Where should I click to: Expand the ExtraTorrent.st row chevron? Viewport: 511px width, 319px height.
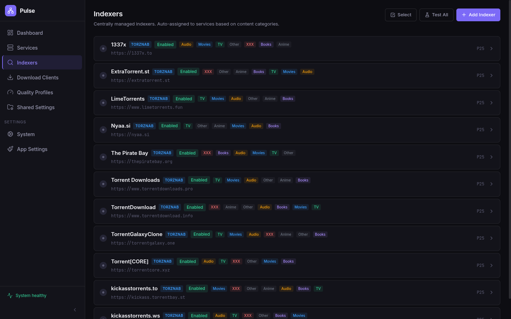tap(491, 75)
